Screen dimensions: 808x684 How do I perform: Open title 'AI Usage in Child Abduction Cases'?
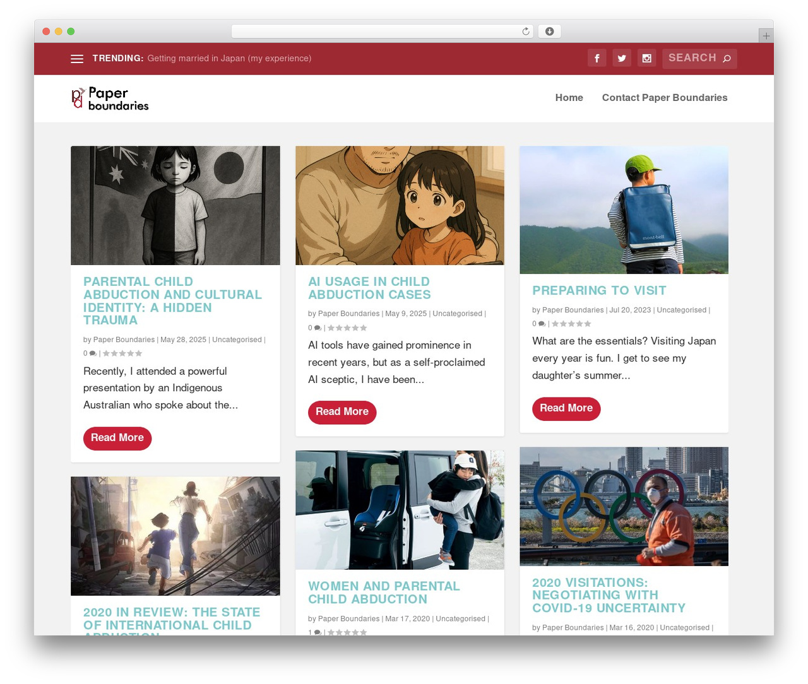(x=369, y=288)
